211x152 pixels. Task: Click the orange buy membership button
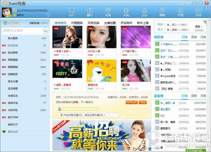click(x=132, y=102)
